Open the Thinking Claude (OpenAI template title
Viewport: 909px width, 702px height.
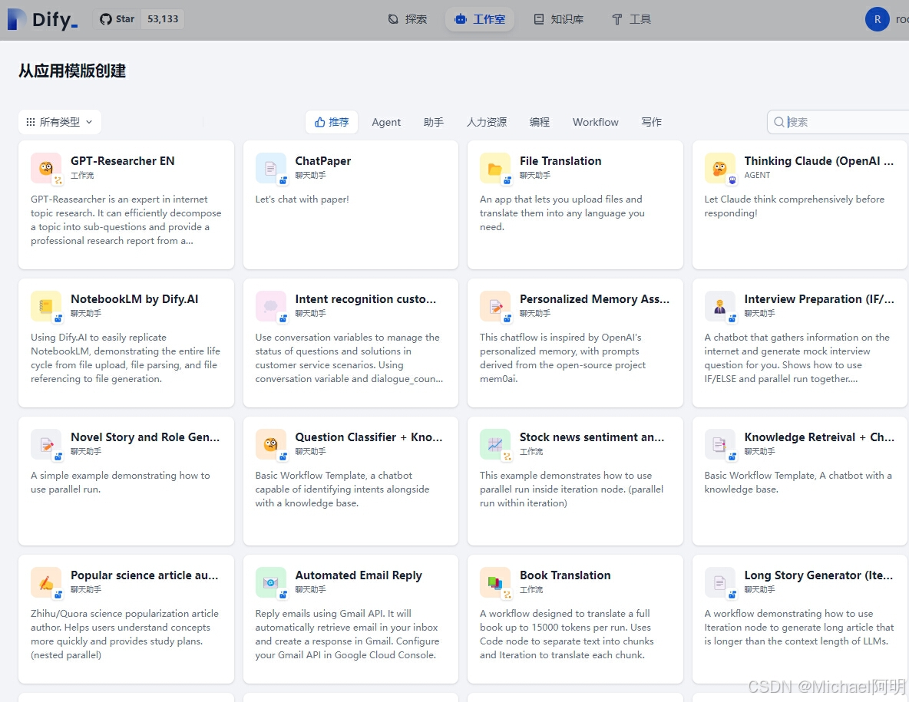[x=818, y=161]
